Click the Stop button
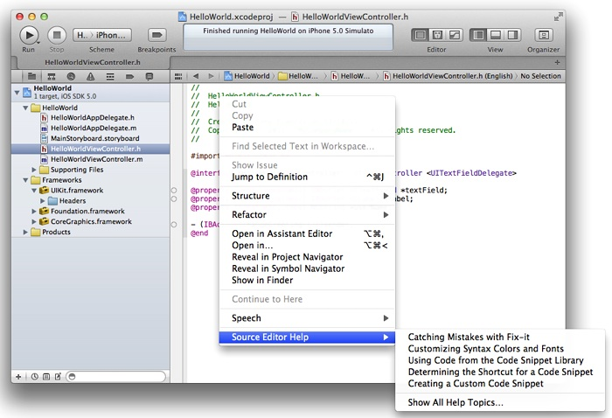 tap(57, 35)
